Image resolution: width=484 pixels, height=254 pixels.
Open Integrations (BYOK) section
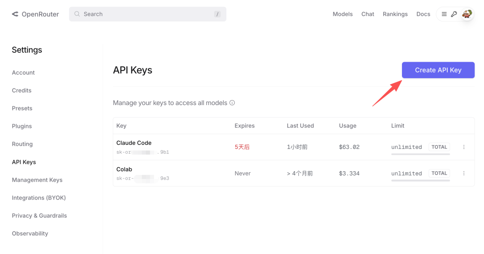[39, 198]
